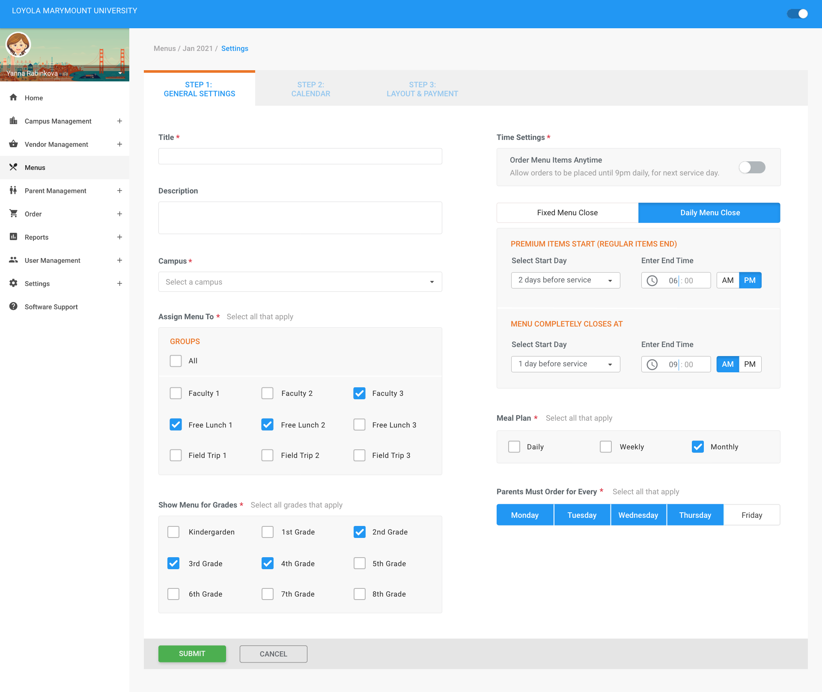822x692 pixels.
Task: Click the Software Support question mark icon
Action: 13,306
